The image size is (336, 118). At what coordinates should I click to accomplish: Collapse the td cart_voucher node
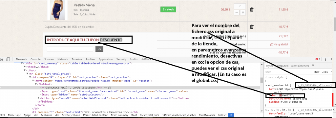(x=30, y=77)
